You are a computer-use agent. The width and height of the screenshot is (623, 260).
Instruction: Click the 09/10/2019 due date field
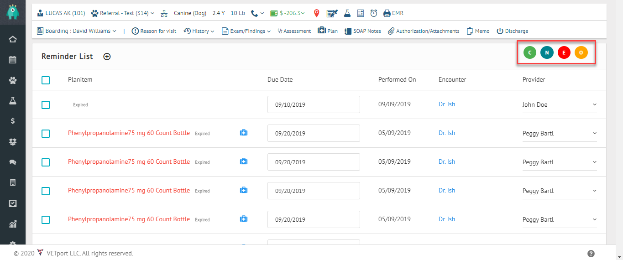click(x=314, y=104)
